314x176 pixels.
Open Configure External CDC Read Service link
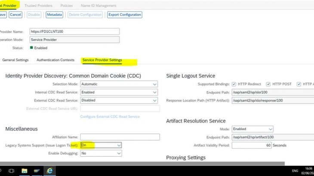[x=110, y=117]
